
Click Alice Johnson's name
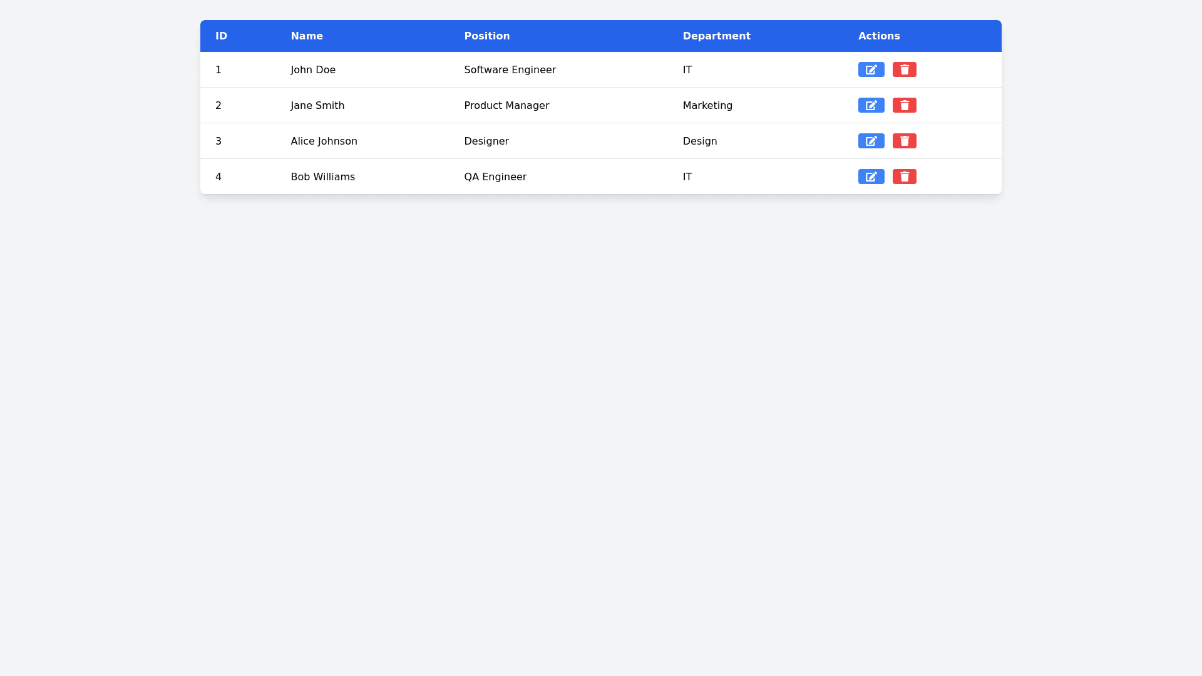click(324, 141)
